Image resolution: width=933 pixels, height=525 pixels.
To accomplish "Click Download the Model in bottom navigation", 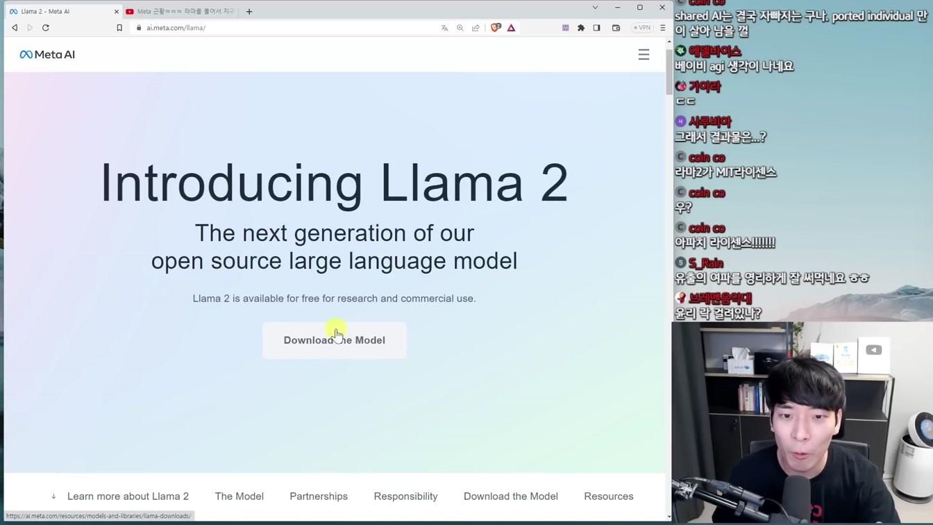I will [511, 497].
